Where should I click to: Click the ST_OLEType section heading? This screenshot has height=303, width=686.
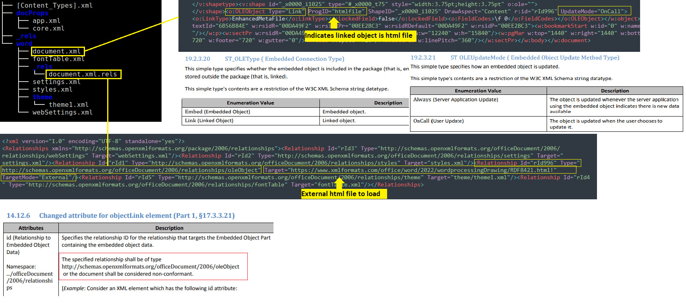(284, 59)
